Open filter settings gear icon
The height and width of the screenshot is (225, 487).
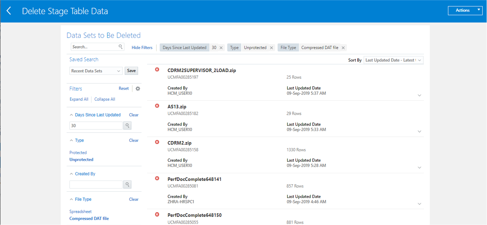(x=138, y=89)
